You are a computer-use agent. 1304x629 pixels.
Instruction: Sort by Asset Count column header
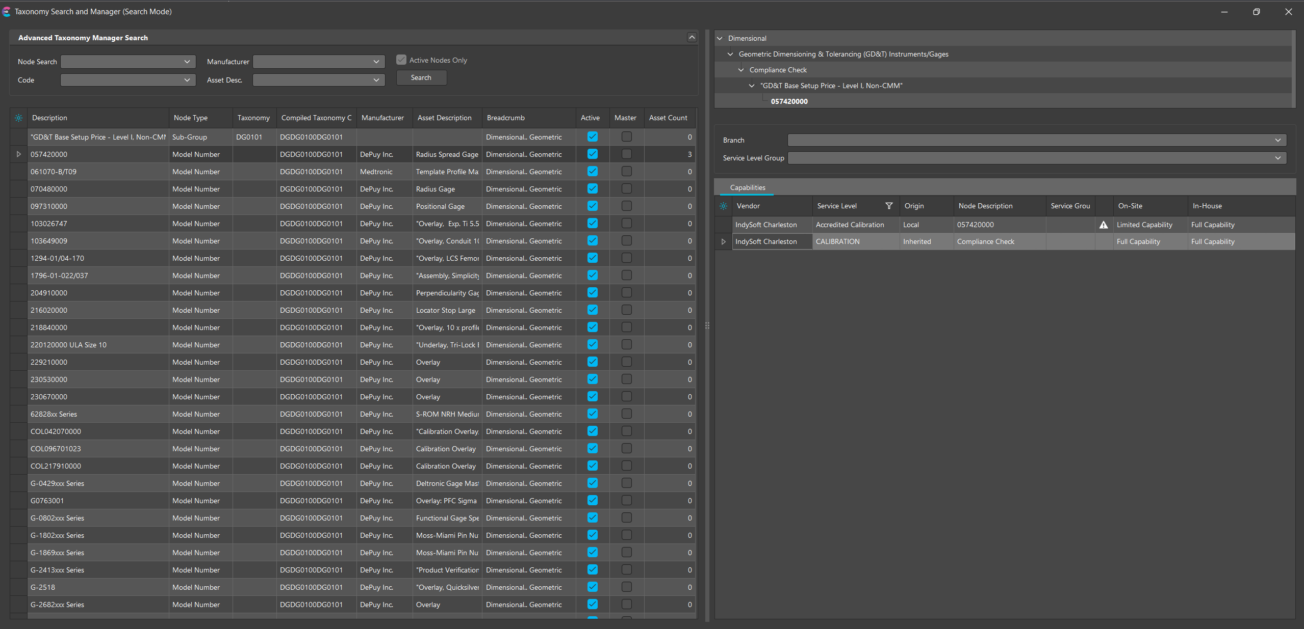tap(668, 118)
